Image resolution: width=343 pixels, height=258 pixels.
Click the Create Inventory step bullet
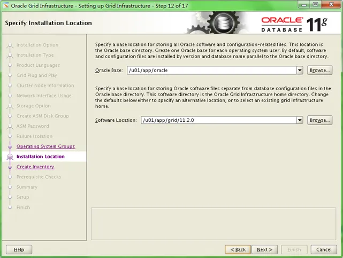pos(10,167)
